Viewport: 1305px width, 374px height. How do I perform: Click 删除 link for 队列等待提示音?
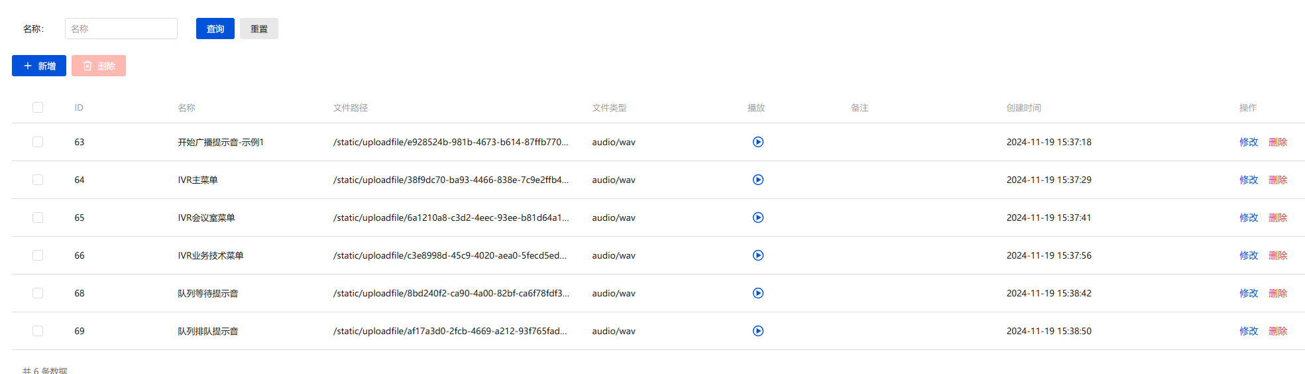coord(1278,293)
